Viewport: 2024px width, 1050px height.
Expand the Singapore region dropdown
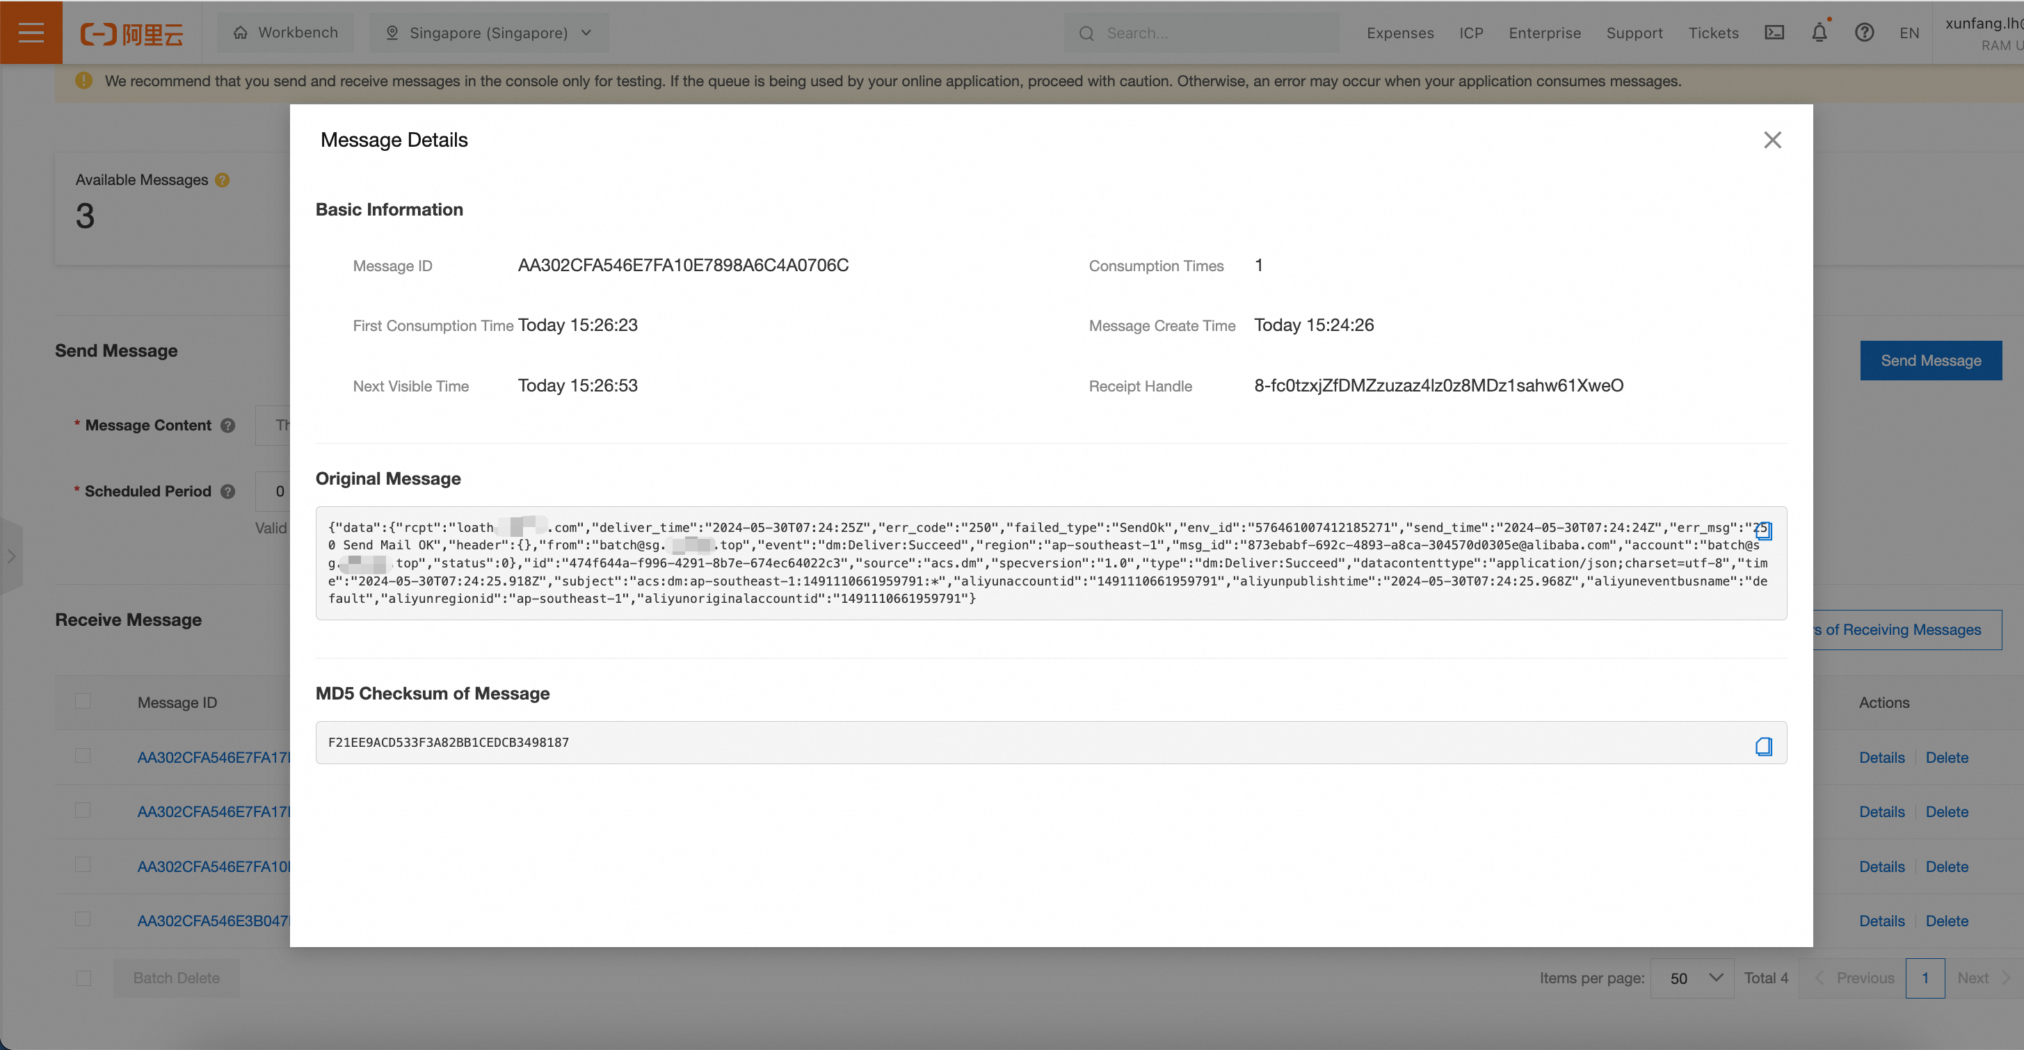[x=489, y=33]
